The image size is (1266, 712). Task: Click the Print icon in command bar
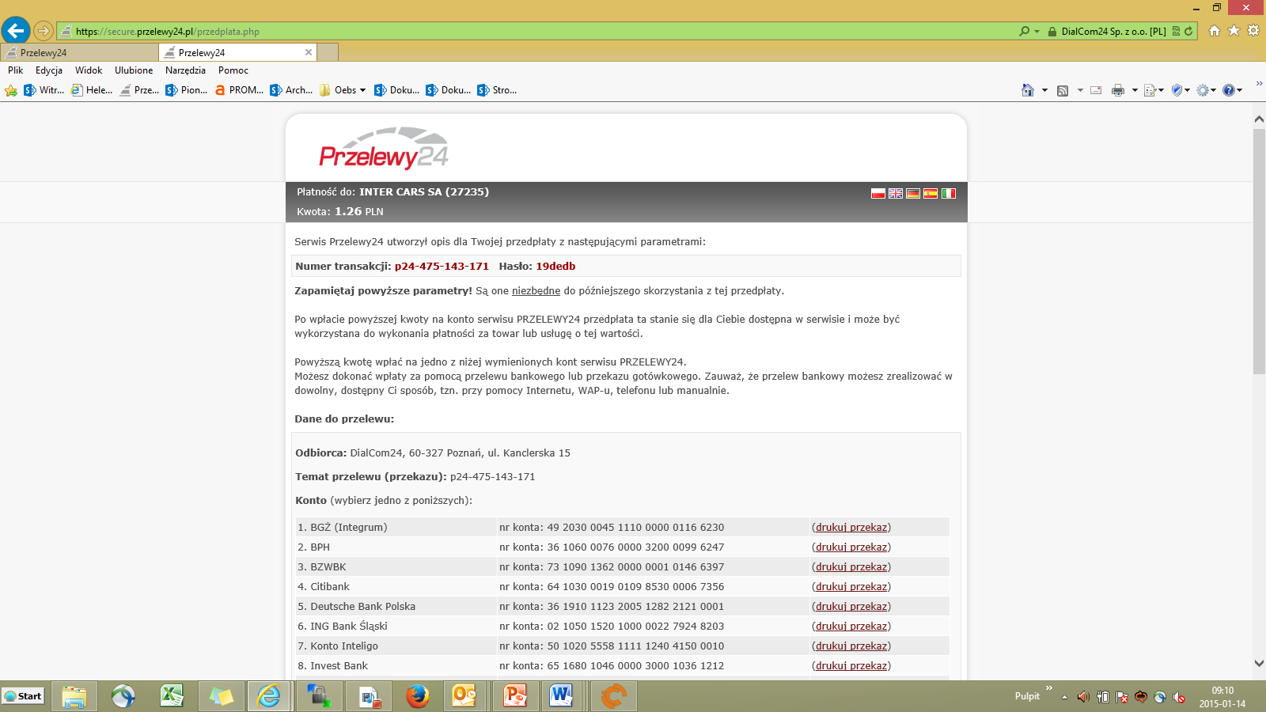click(1118, 90)
